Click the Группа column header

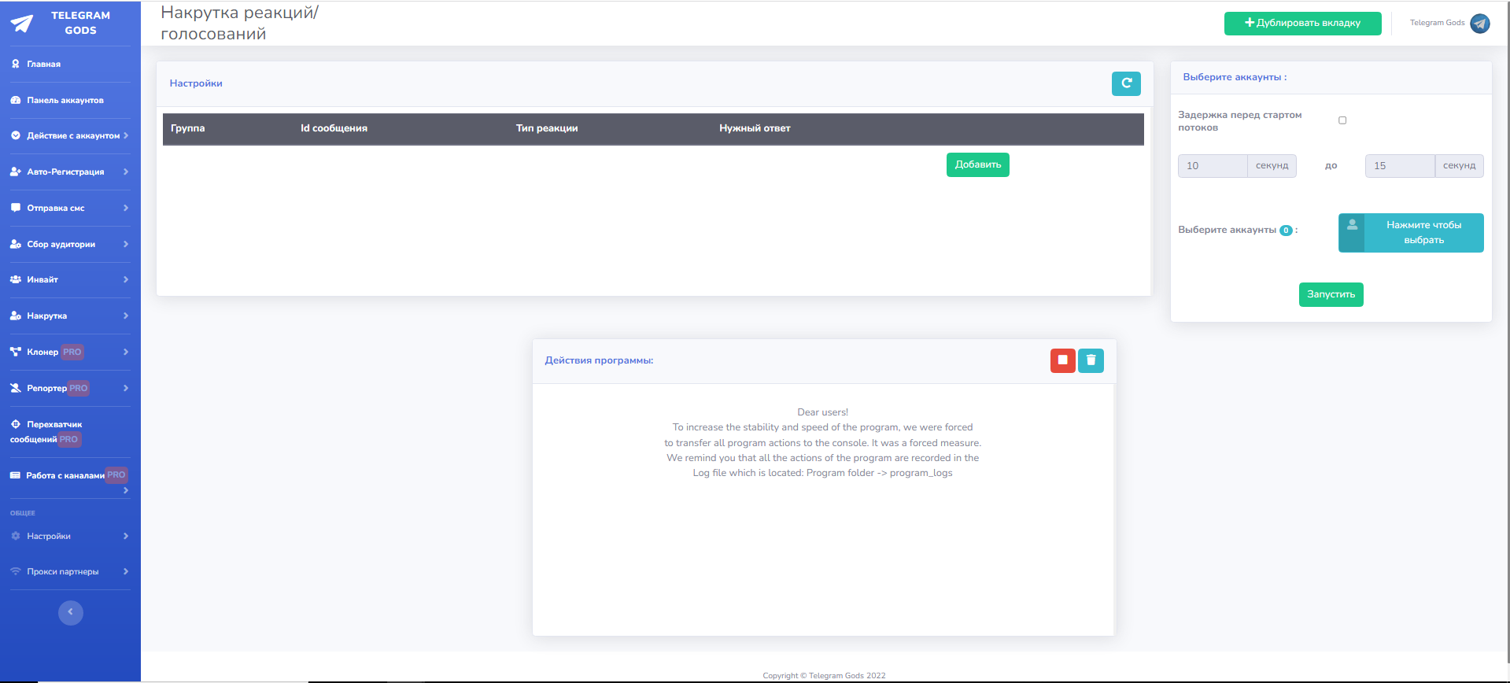click(x=188, y=128)
